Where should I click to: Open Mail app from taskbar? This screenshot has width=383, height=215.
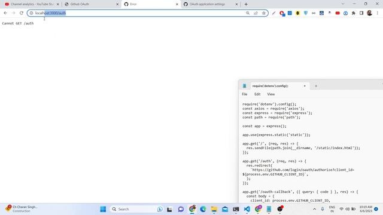[225, 209]
